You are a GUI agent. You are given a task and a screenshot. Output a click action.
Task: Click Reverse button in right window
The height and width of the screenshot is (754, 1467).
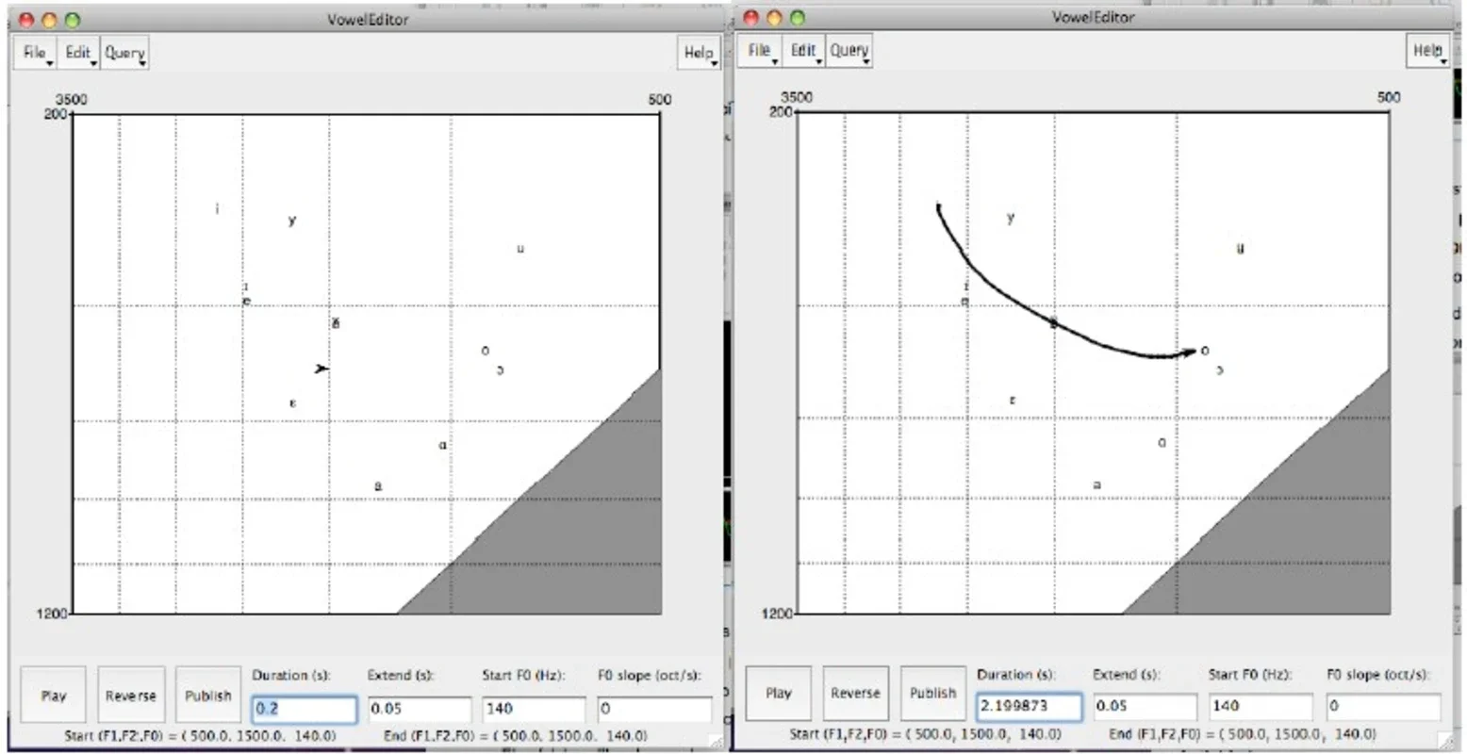click(x=855, y=693)
